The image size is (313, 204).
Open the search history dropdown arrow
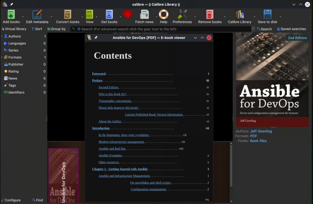(253, 29)
